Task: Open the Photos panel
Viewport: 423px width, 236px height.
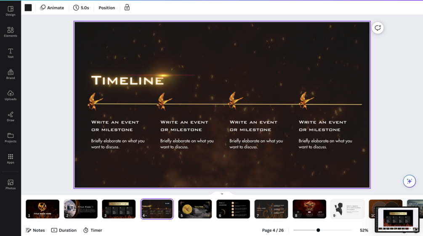Action: [11, 185]
